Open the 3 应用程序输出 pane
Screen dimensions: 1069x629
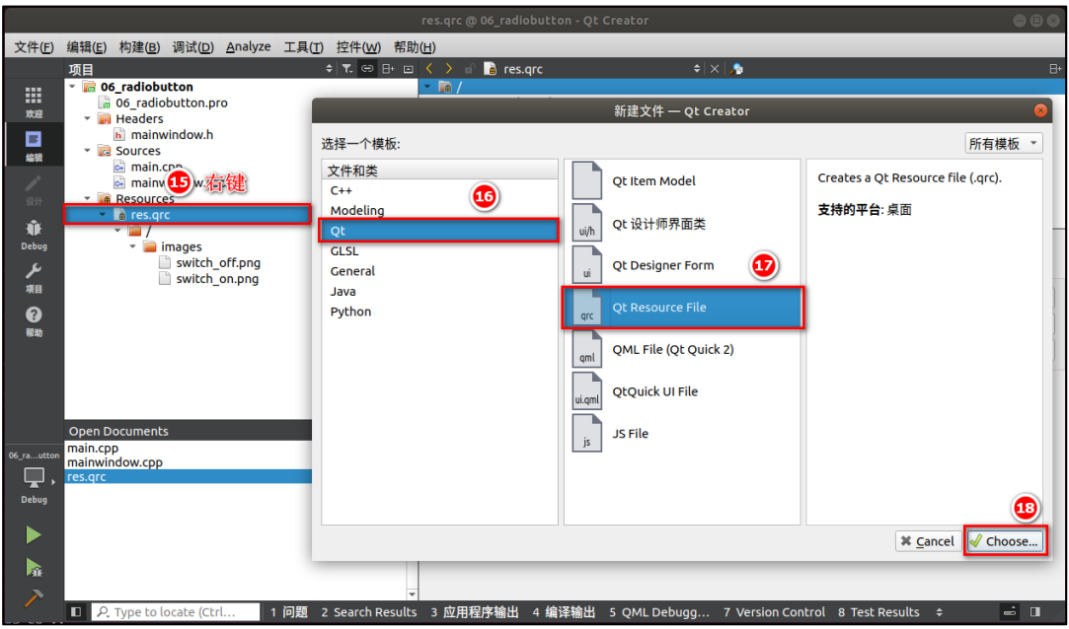(x=475, y=612)
